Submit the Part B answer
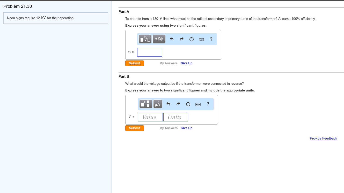Screen dimensions: 344x193 (x=135, y=128)
